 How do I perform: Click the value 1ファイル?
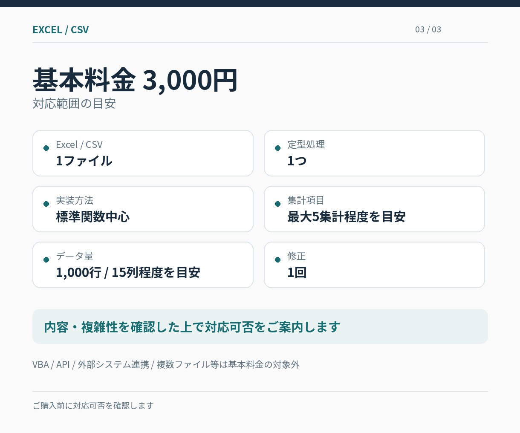pos(84,161)
